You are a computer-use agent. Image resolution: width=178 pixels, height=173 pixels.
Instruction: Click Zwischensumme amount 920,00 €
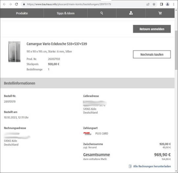165,144
